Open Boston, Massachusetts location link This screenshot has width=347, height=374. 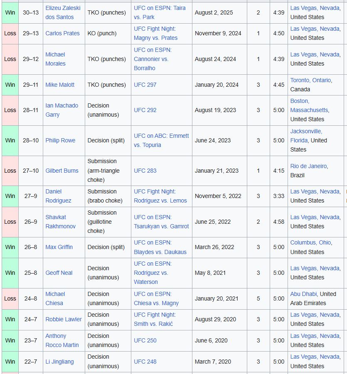tap(310, 105)
